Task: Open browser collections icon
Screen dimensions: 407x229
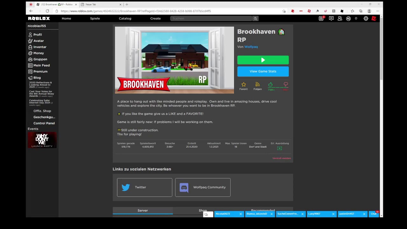Action: (x=361, y=11)
